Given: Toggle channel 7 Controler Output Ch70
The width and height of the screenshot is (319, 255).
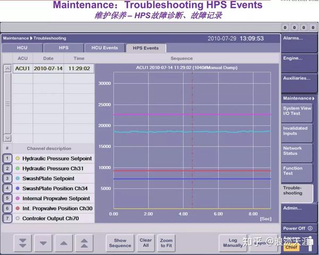Looking at the screenshot, I should point(7,218).
